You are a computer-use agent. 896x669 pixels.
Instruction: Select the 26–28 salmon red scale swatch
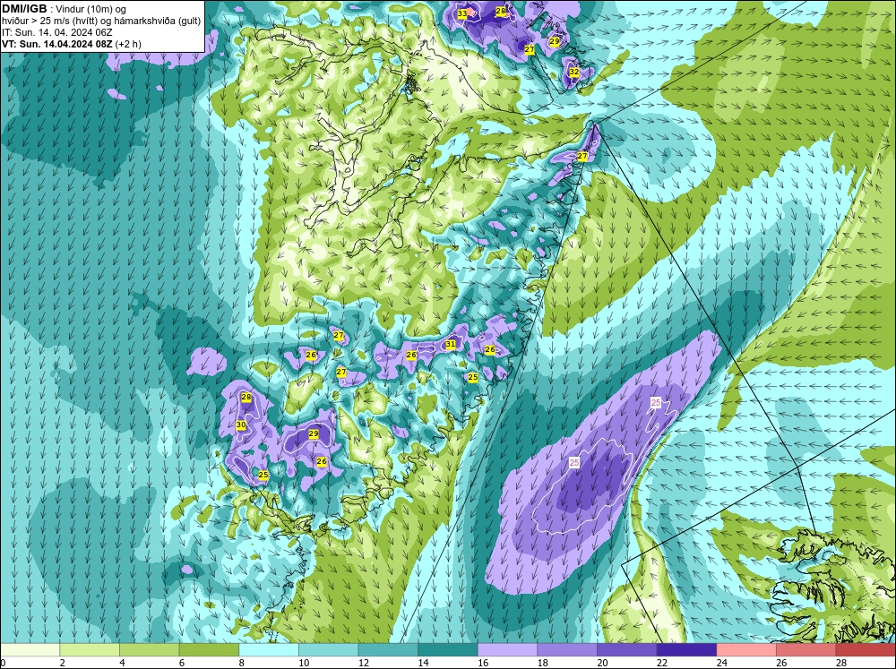pyautogui.click(x=806, y=649)
